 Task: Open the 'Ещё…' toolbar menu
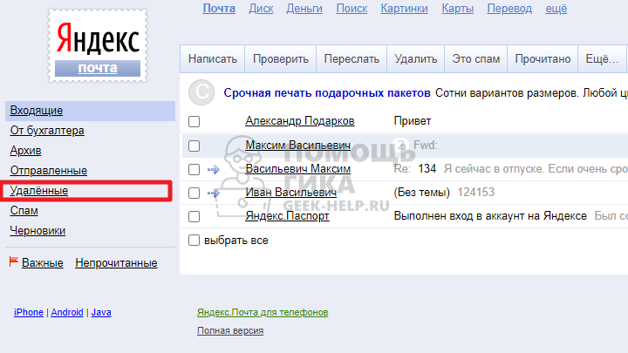[x=602, y=59]
